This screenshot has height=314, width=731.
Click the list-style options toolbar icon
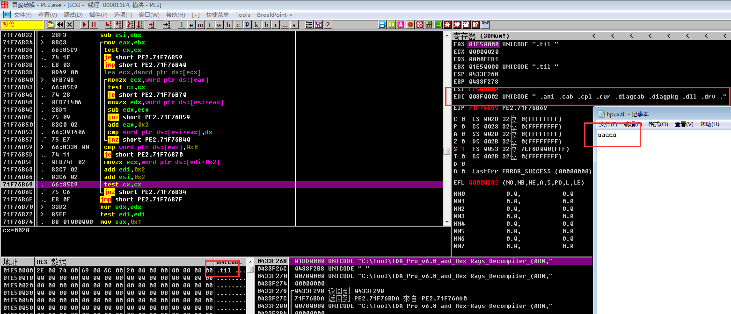(309, 25)
